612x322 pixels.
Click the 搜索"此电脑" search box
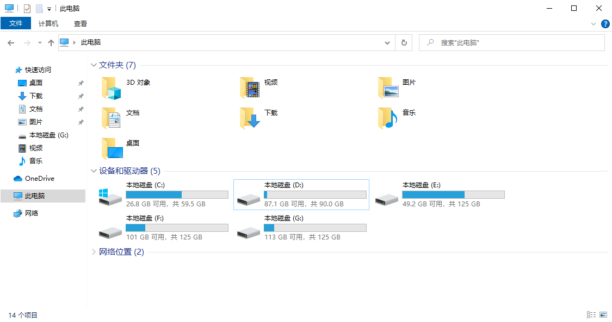coord(512,42)
